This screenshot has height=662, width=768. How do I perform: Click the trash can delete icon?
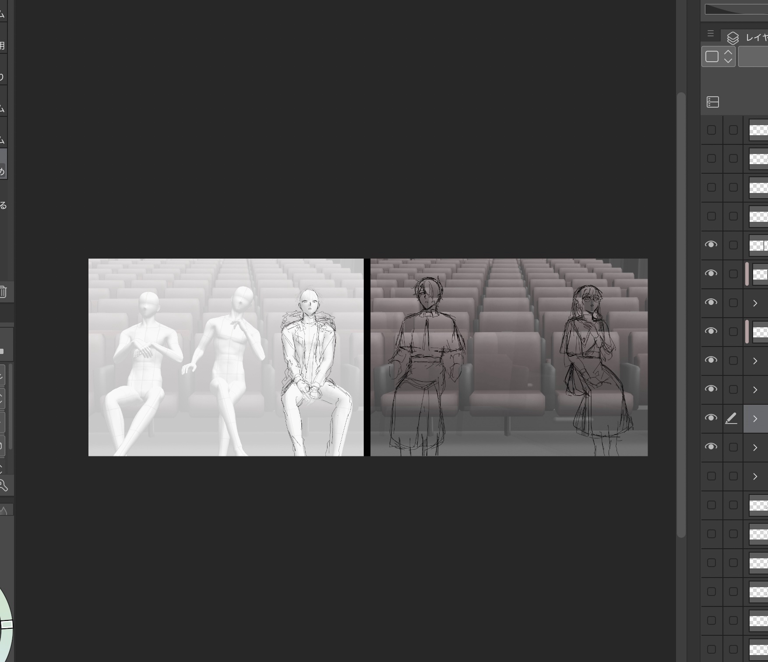pyautogui.click(x=3, y=292)
